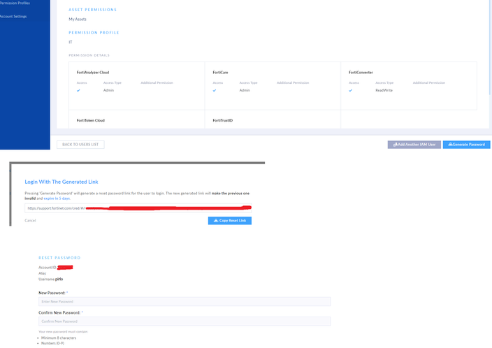
Task: Click the copy icon on Copy Reset Link
Action: 216,221
